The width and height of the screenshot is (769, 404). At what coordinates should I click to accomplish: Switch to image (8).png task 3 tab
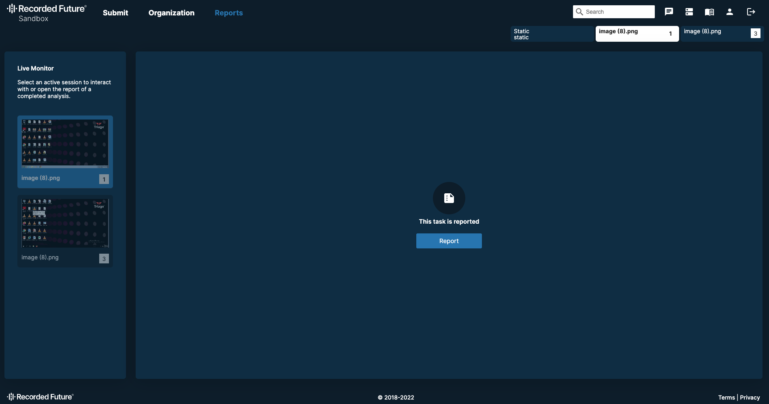point(722,34)
